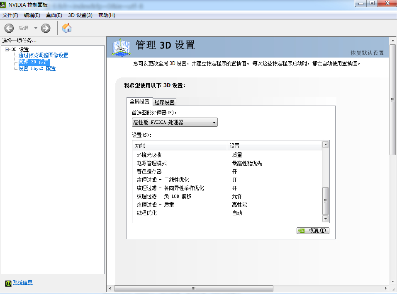The width and height of the screenshot is (397, 294).
Task: Open the back history dropdown arrow
Action: [x=36, y=28]
